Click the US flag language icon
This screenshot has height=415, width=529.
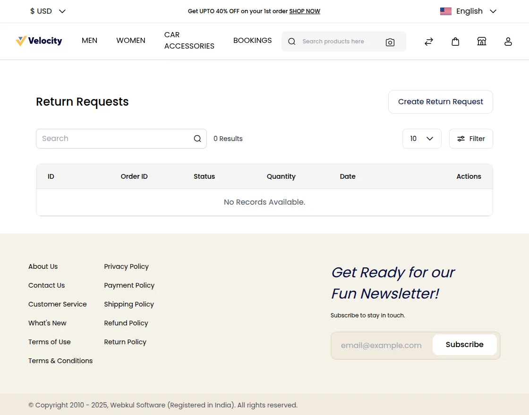pos(445,11)
